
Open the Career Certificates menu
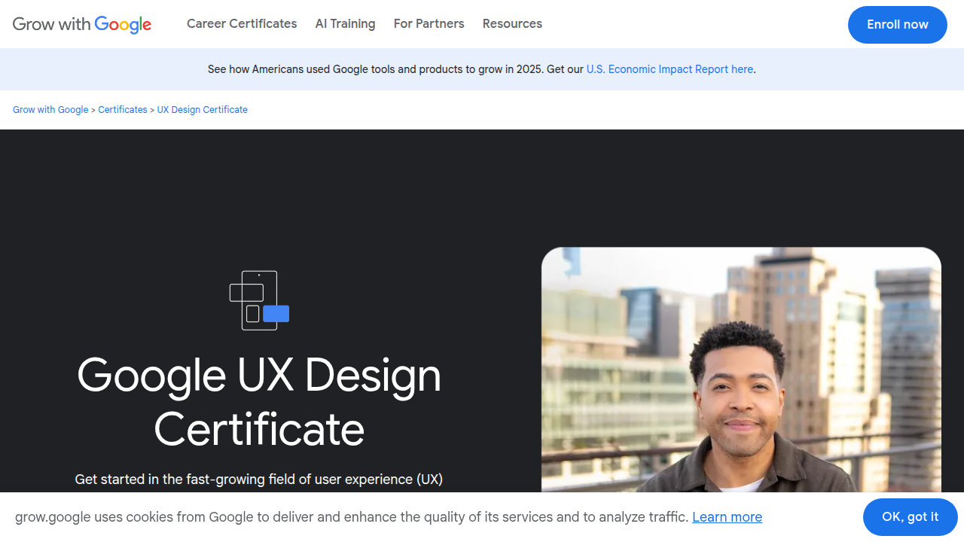242,23
